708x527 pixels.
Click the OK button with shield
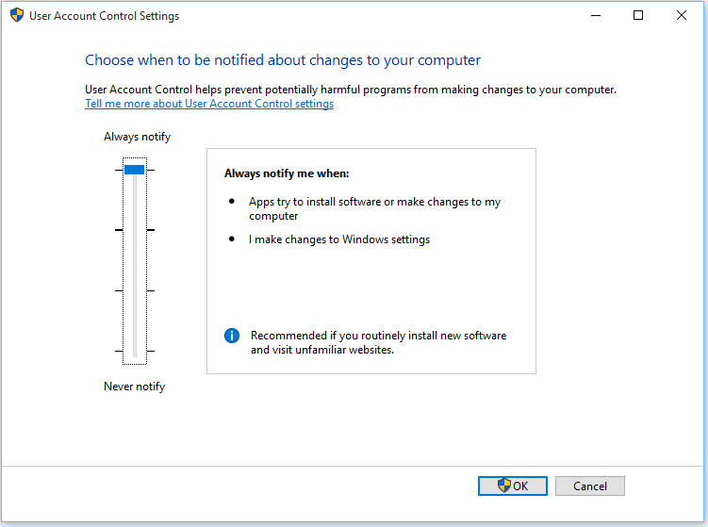(513, 486)
